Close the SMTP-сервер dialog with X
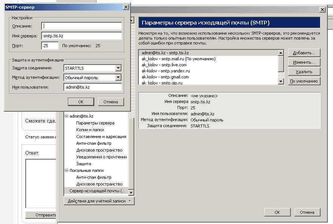Screen dimensions: 333x224 click(126, 7)
